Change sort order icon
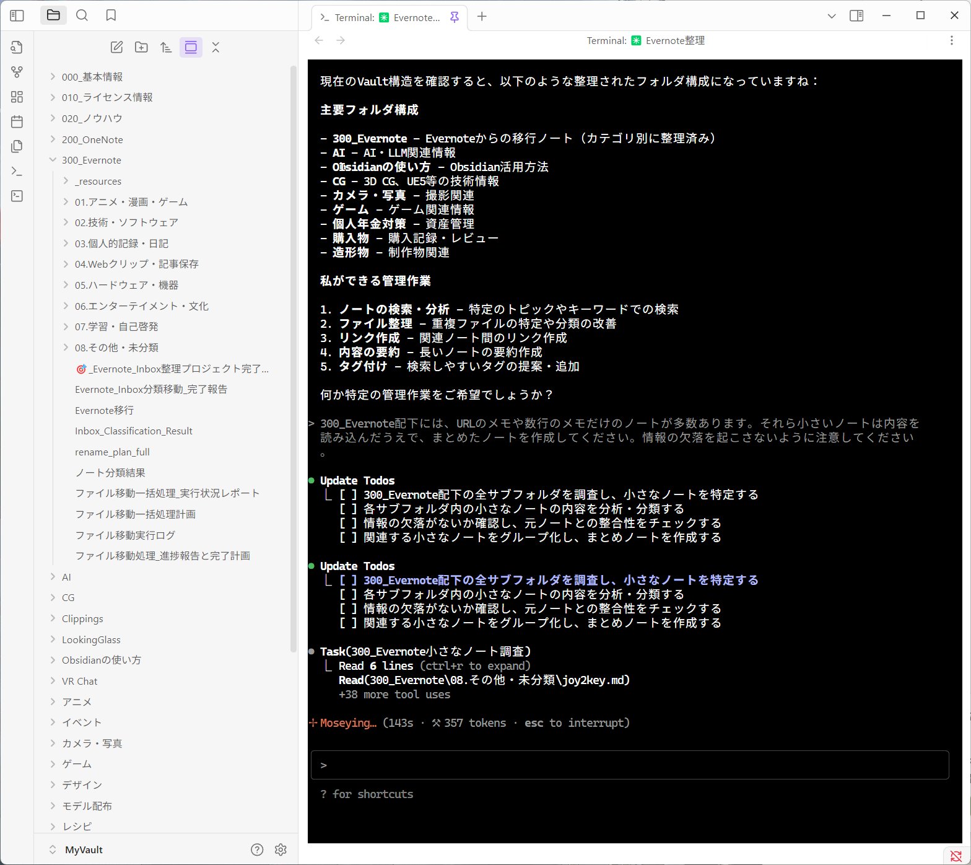Viewport: 971px width, 865px height. click(166, 47)
